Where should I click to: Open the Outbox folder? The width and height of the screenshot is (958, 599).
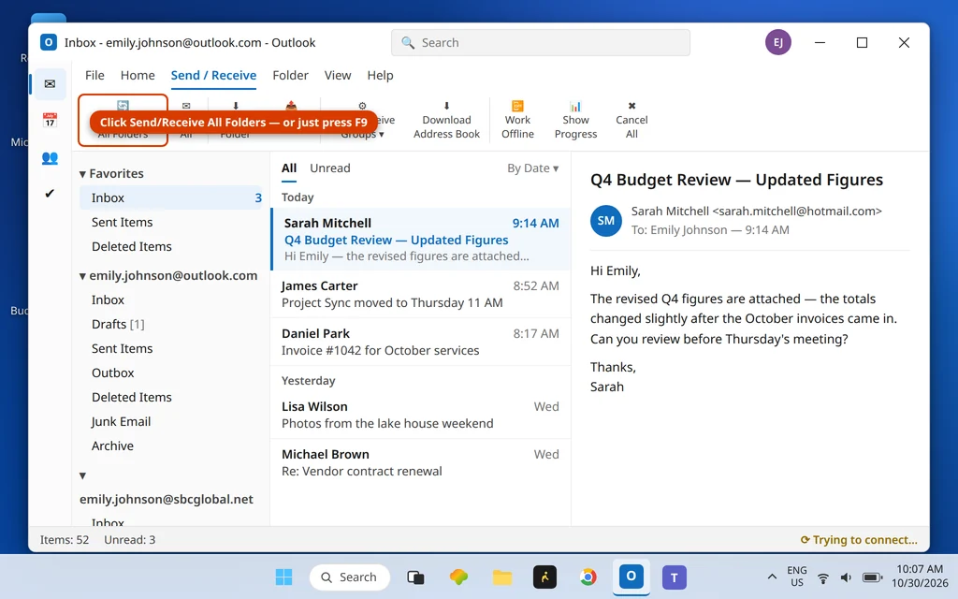pyautogui.click(x=171, y=373)
